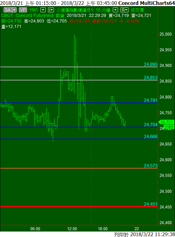The height and width of the screenshot is (237, 175).
Task: Click the 24,950 price axis label
Action: (x=165, y=50)
